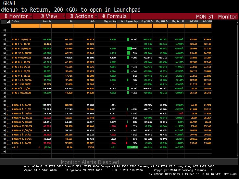Open the Formula menu item

pos(114,16)
